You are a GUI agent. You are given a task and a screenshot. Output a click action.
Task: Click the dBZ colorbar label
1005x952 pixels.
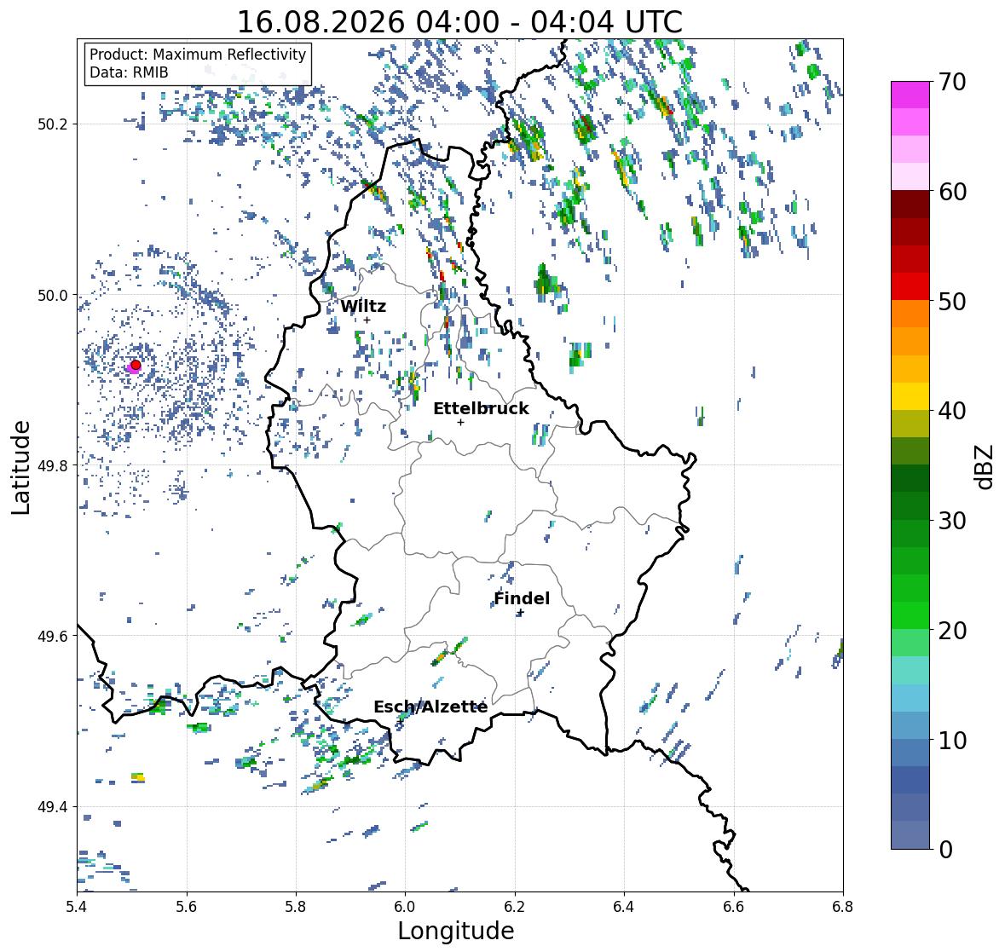click(x=985, y=466)
